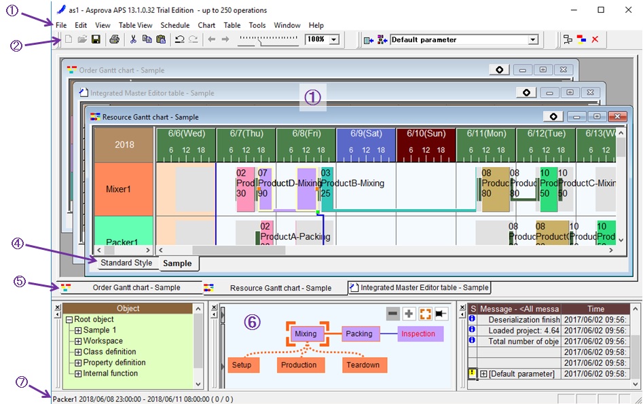Image resolution: width=643 pixels, height=404 pixels.
Task: Click the Message column header
Action: [x=519, y=309]
